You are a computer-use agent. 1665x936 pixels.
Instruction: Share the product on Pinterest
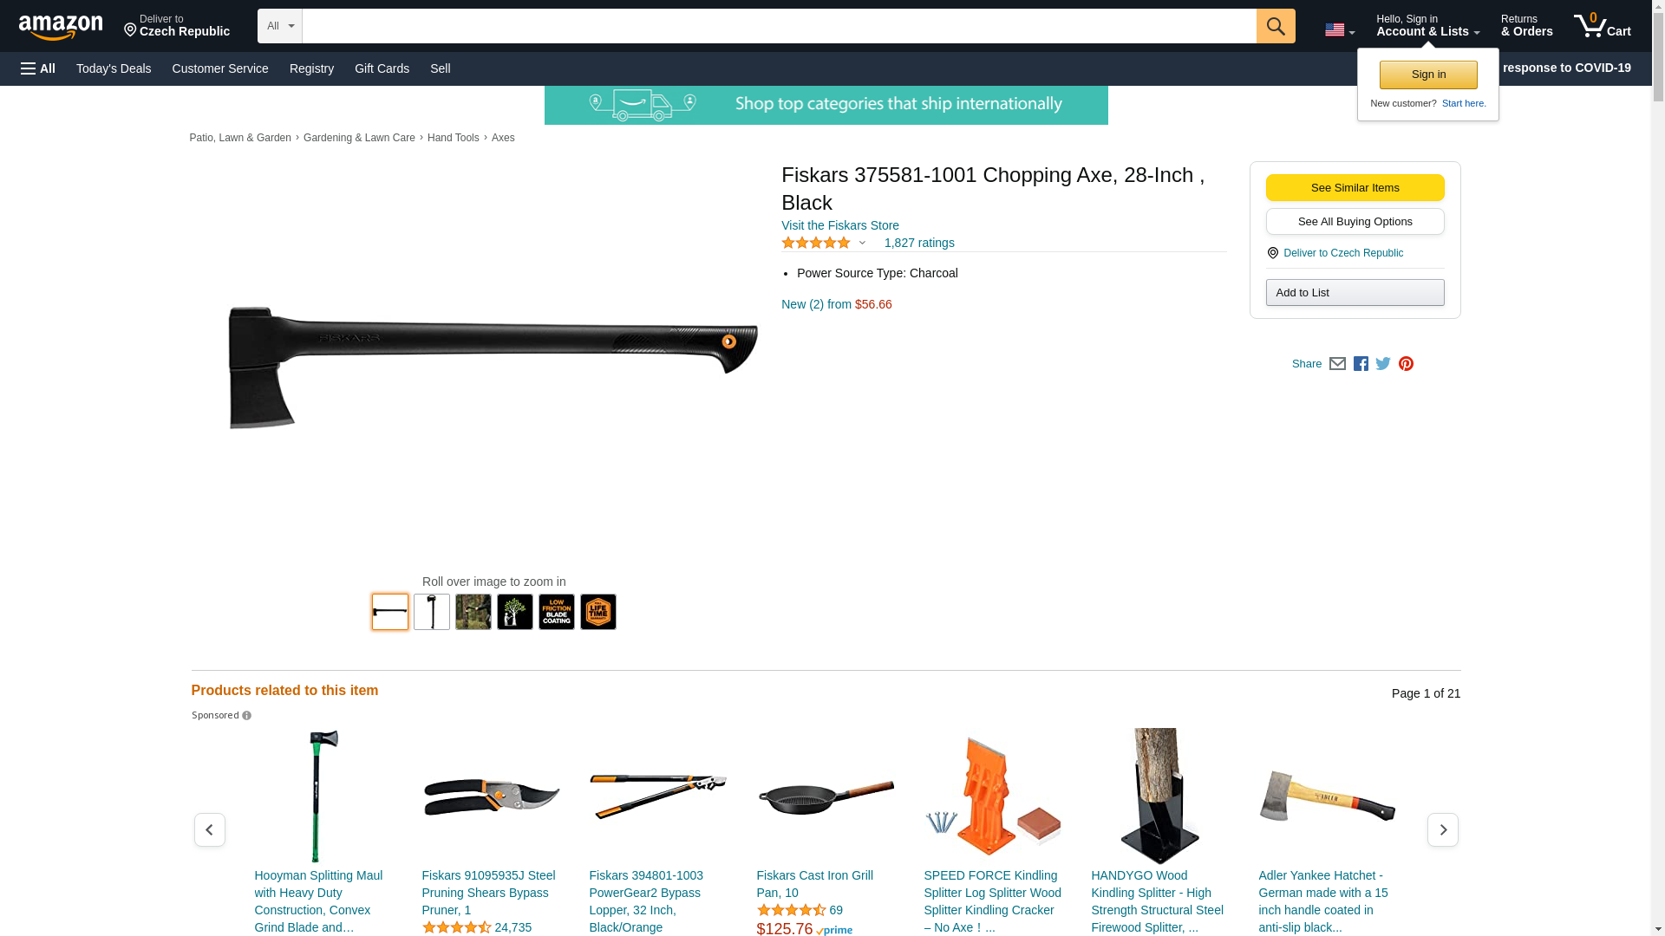pos(1406,364)
